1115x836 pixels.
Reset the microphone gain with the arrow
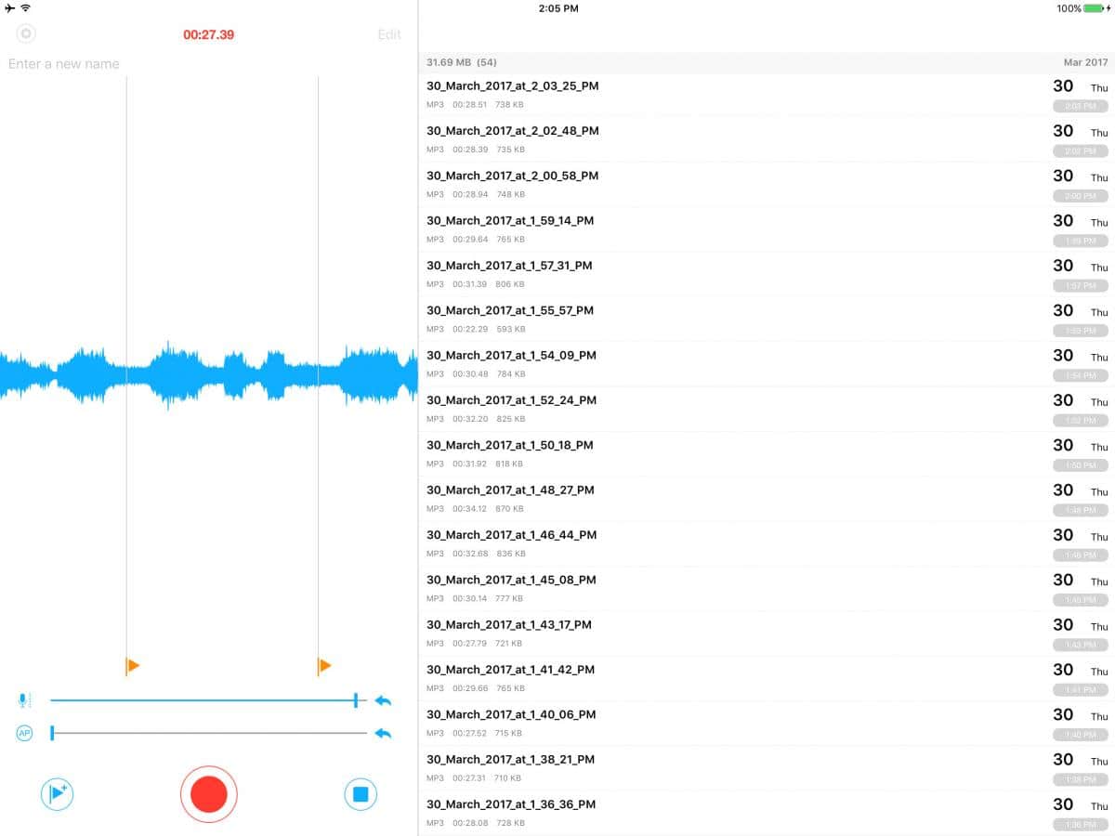[x=383, y=700]
